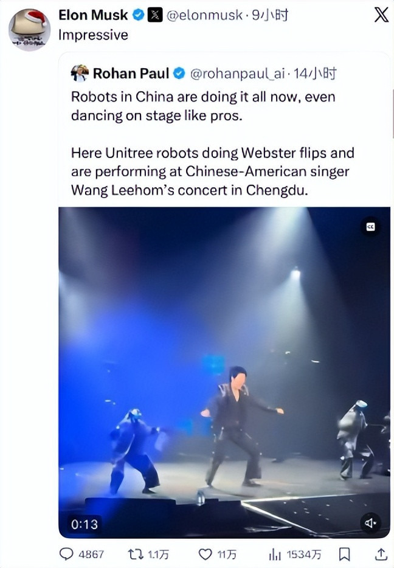Open the reply icon with 4867 comments

[67, 554]
